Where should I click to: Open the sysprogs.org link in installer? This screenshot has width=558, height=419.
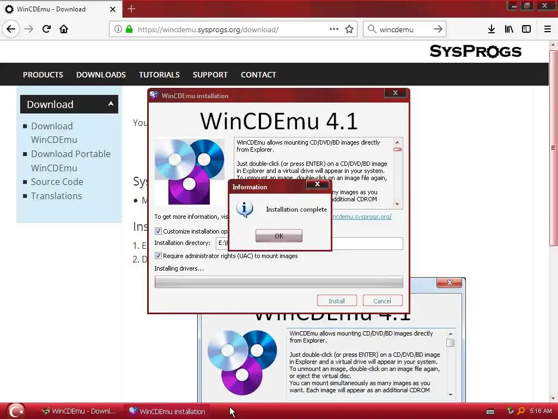click(362, 217)
